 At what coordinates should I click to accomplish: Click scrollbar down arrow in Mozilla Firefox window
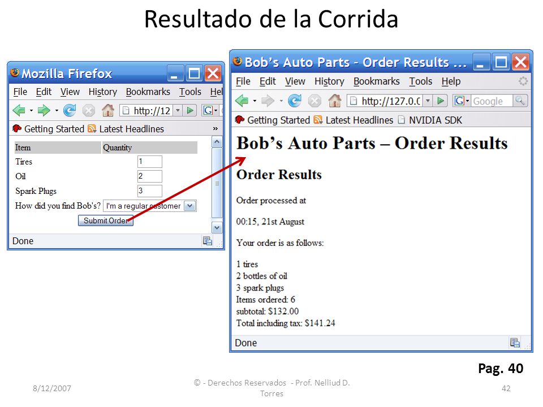217,228
